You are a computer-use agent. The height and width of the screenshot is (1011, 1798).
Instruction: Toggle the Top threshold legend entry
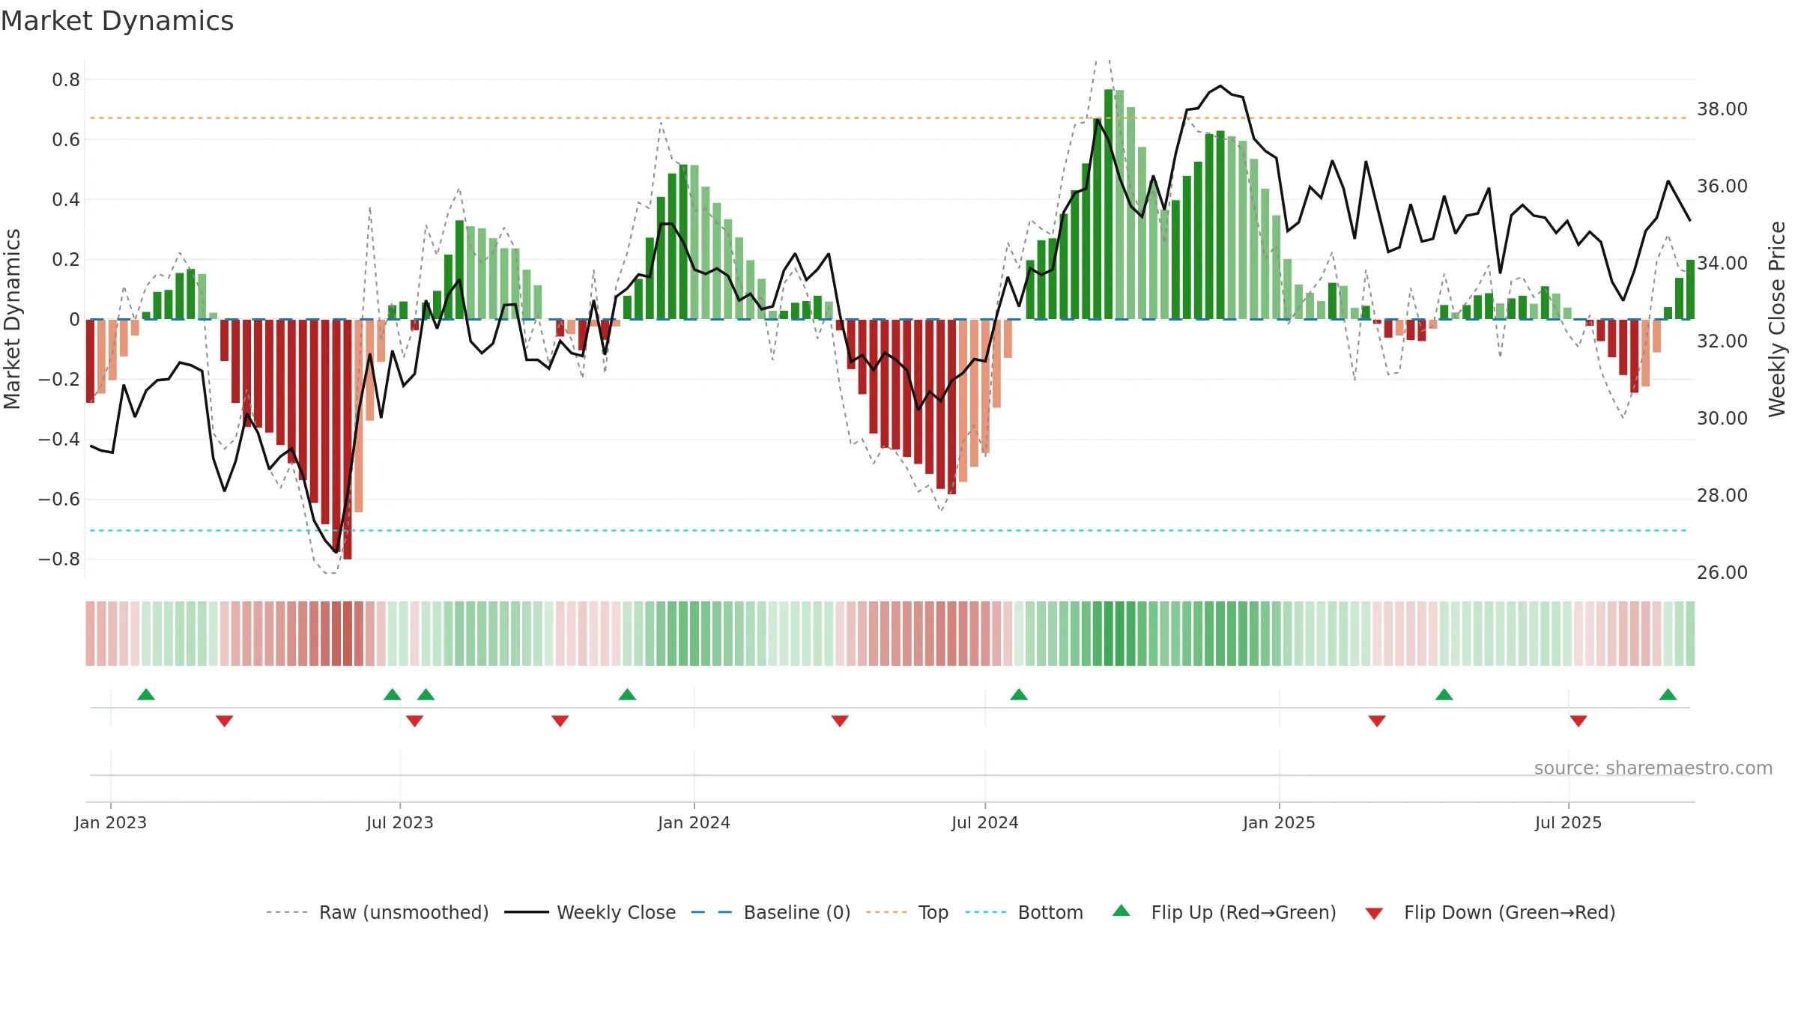point(907,912)
